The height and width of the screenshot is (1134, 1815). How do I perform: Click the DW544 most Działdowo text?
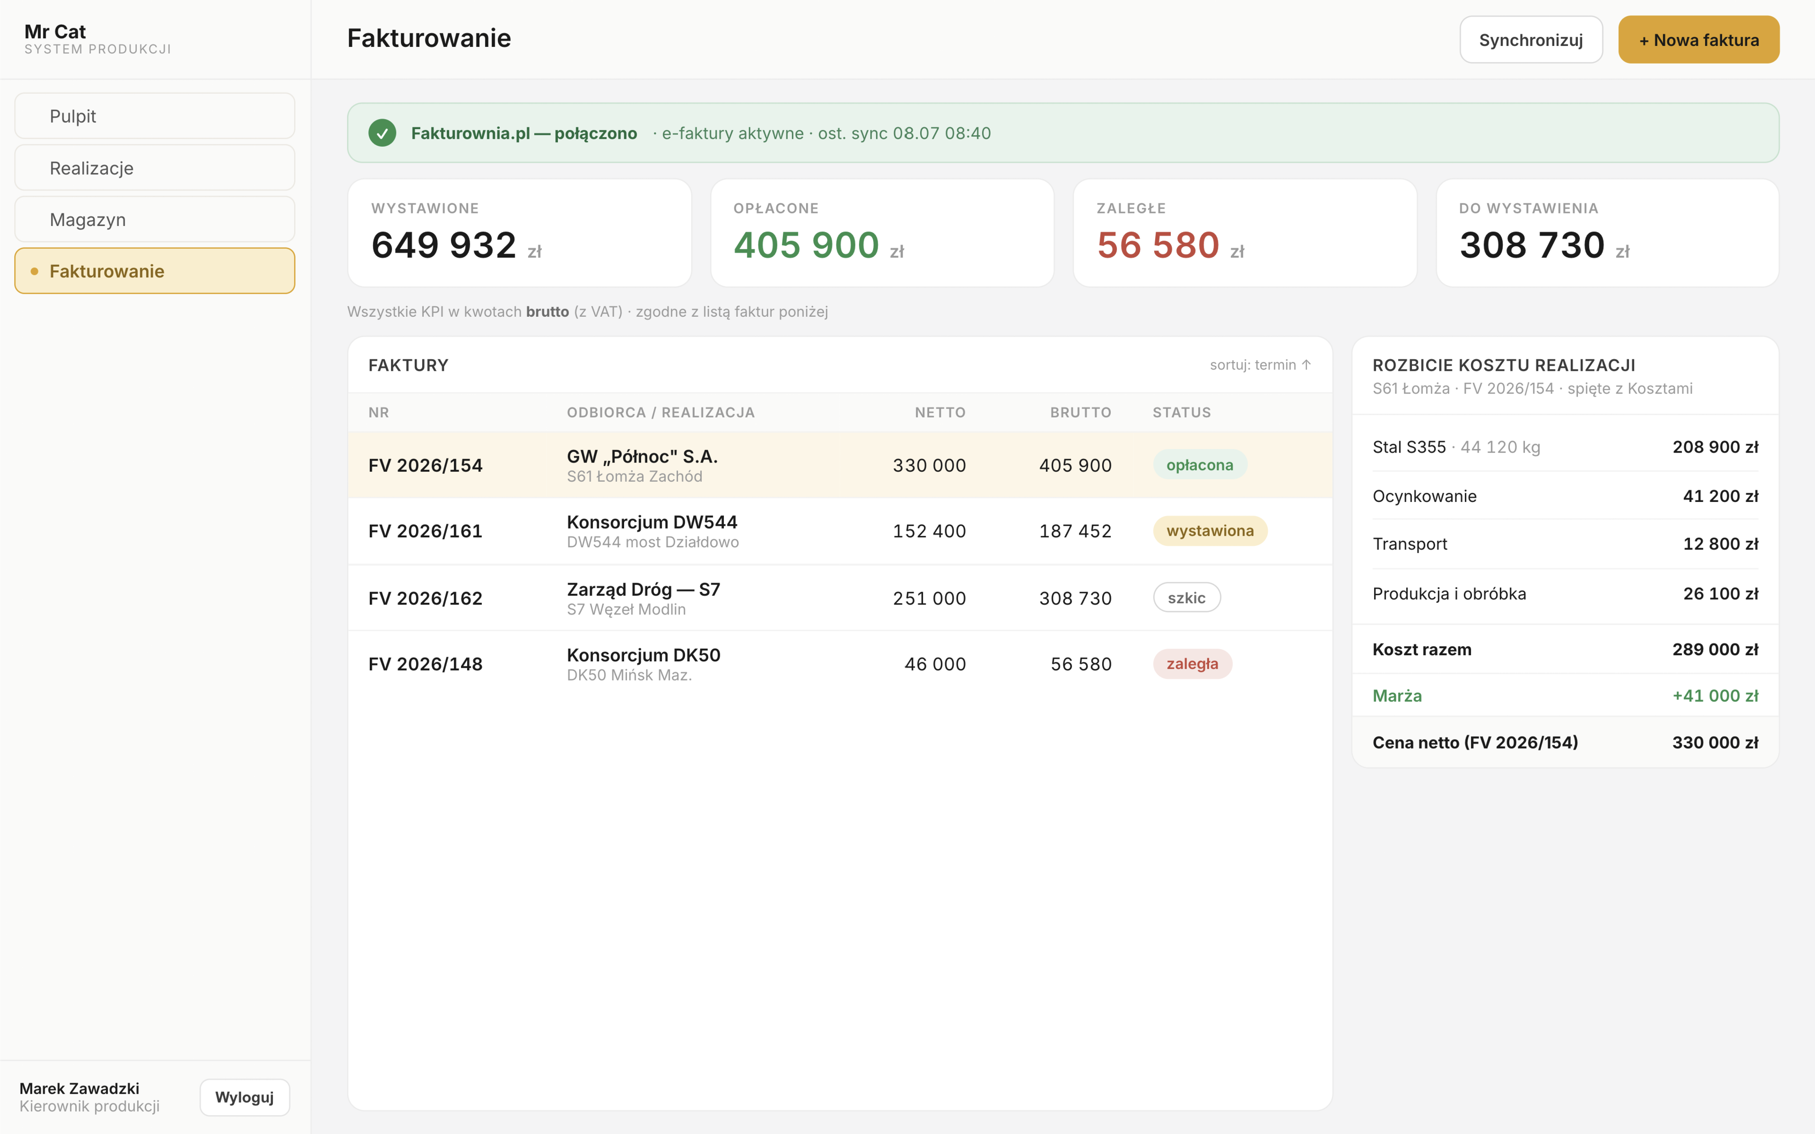pos(652,542)
